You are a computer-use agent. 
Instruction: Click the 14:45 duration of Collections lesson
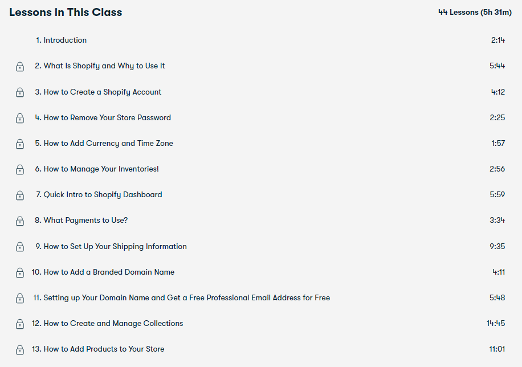pos(495,324)
